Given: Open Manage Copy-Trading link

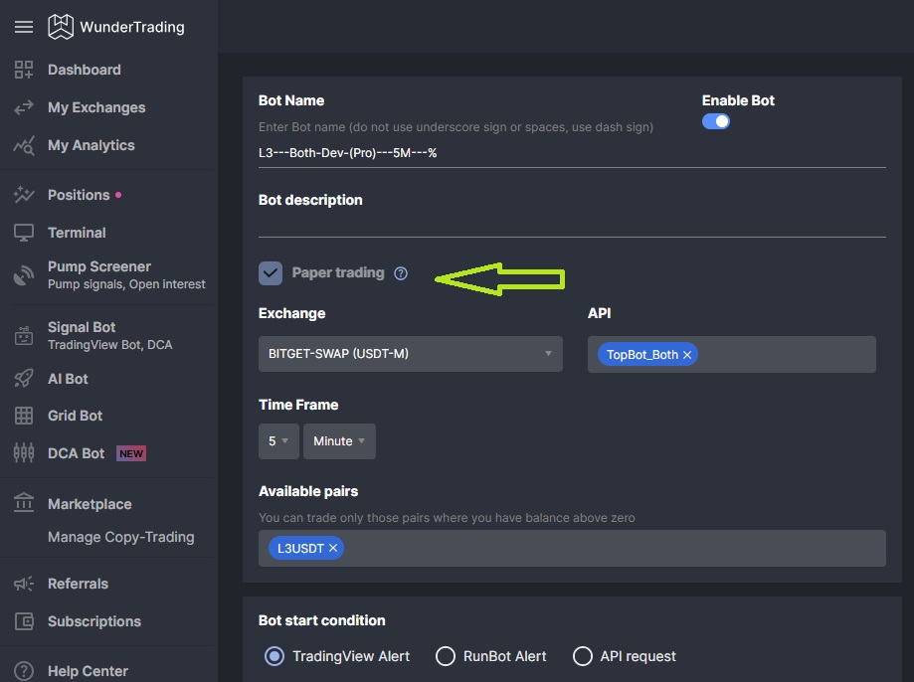Looking at the screenshot, I should (x=120, y=537).
